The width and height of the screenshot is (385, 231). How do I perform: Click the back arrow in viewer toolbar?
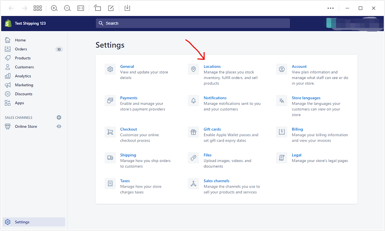[x=11, y=8]
